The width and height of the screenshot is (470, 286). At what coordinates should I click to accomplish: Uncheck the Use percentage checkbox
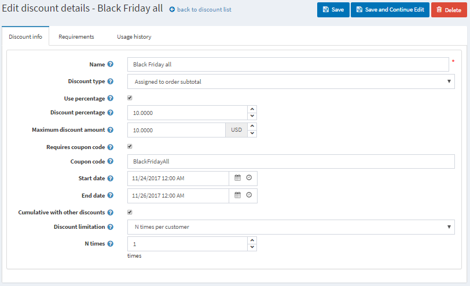coord(130,98)
